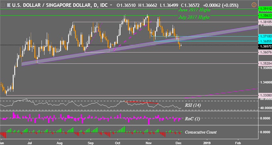
Task: Click the cyan 1.36855 price label
Action: tap(265, 42)
